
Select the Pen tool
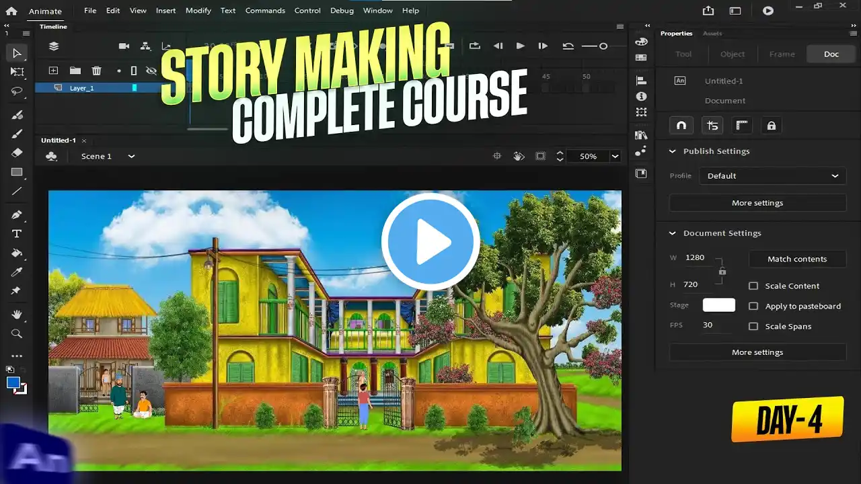click(x=17, y=214)
